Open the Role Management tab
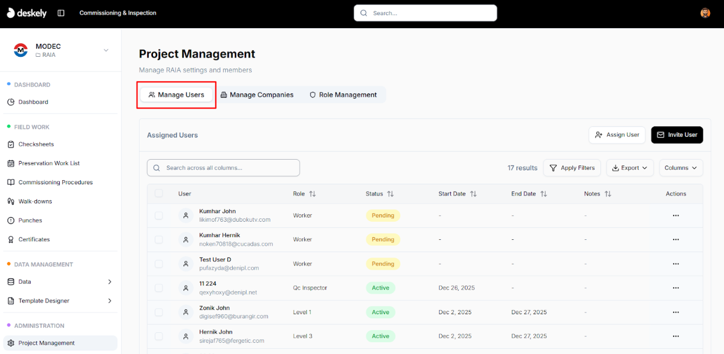 coord(343,94)
